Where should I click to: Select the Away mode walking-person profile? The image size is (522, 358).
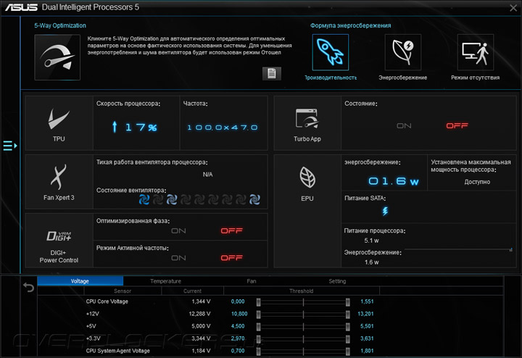[x=476, y=52]
